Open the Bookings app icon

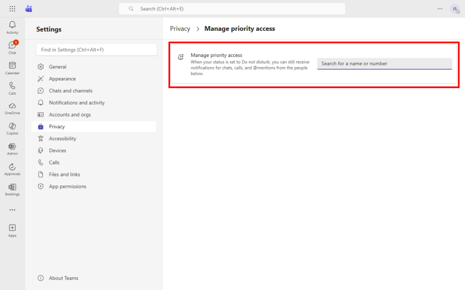(12, 189)
